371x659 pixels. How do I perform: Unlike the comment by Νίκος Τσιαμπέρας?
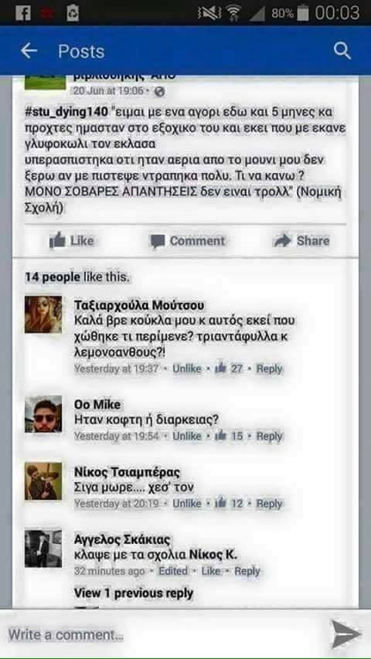click(x=187, y=504)
